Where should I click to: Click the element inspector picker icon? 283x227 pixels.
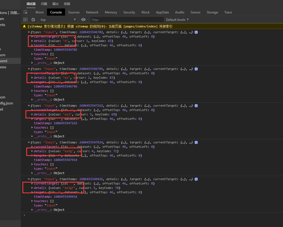click(x=26, y=12)
